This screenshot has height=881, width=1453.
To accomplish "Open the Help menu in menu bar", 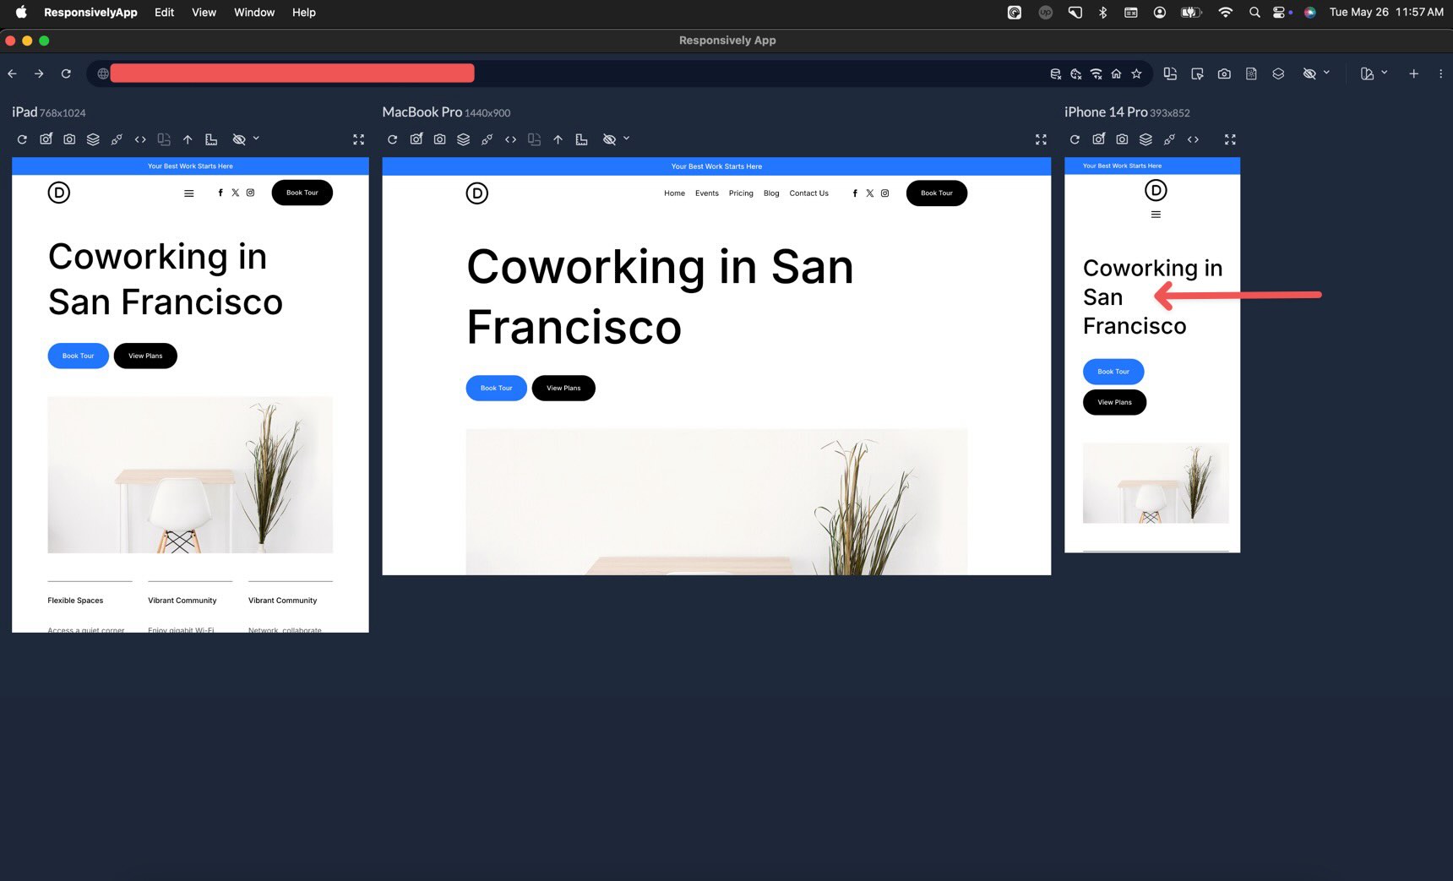I will tap(304, 12).
